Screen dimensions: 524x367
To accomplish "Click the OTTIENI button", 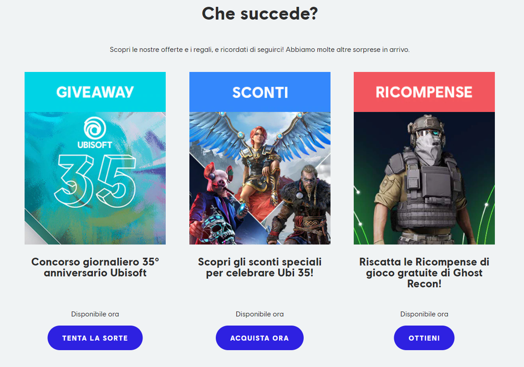I will [x=424, y=338].
